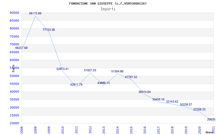Click y-axis tick 25000
This screenshot has width=216, height=135.
click(x=14, y=115)
